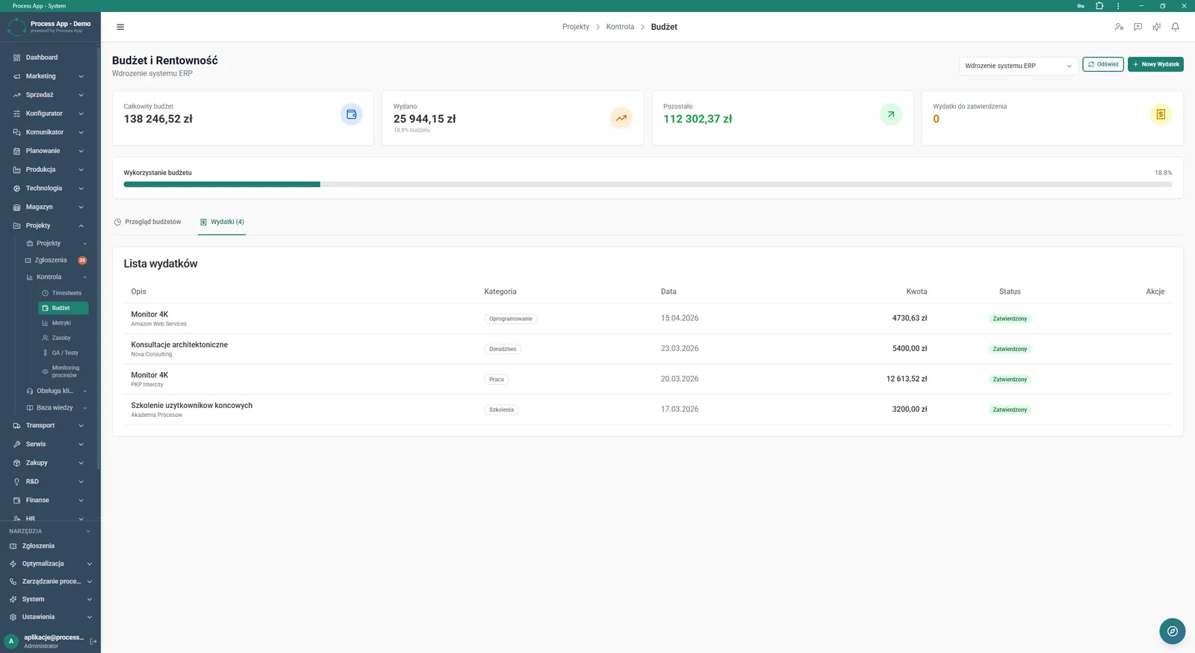This screenshot has width=1195, height=653.
Task: Go to Projekty in the breadcrumb
Action: click(576, 27)
